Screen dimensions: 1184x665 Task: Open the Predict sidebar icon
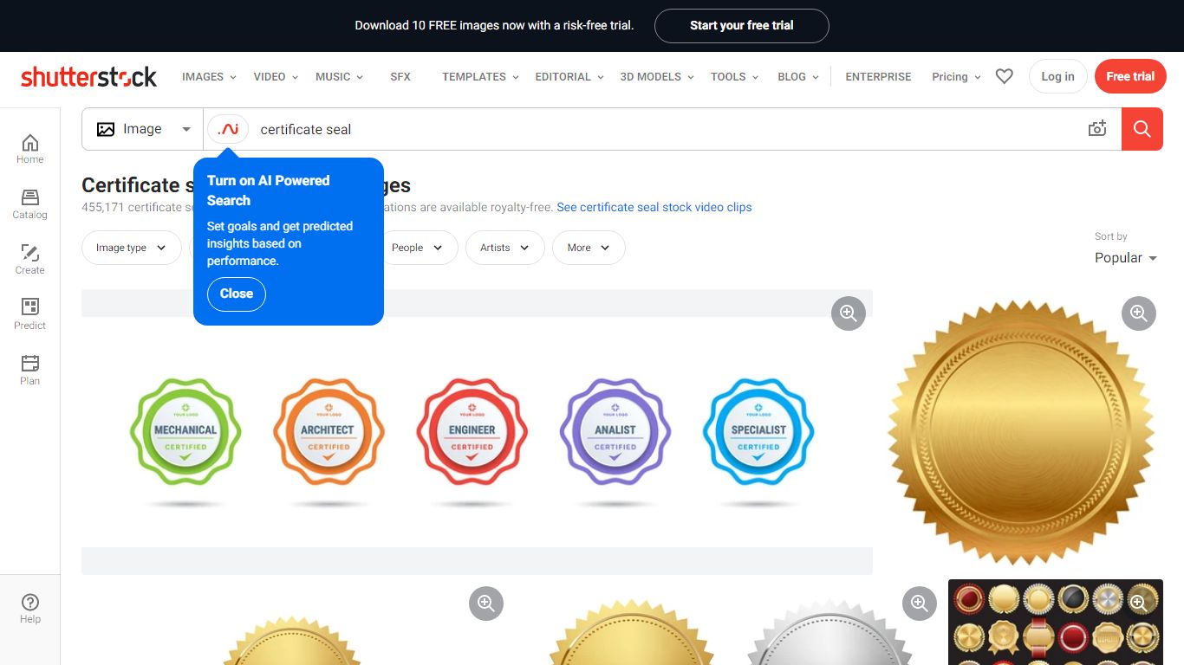click(29, 315)
